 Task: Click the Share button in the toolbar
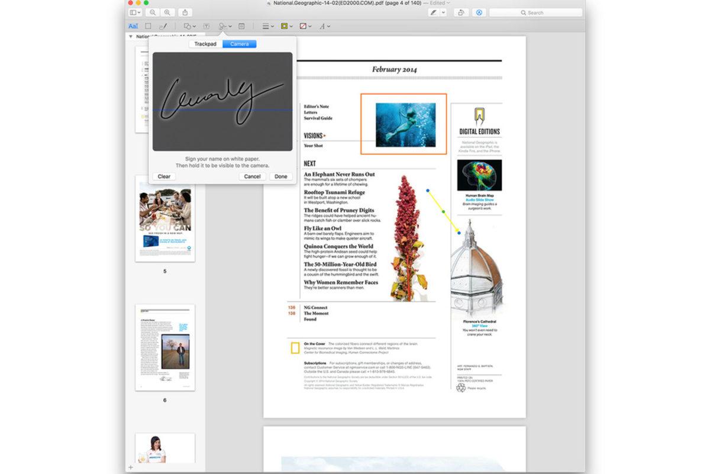(185, 12)
